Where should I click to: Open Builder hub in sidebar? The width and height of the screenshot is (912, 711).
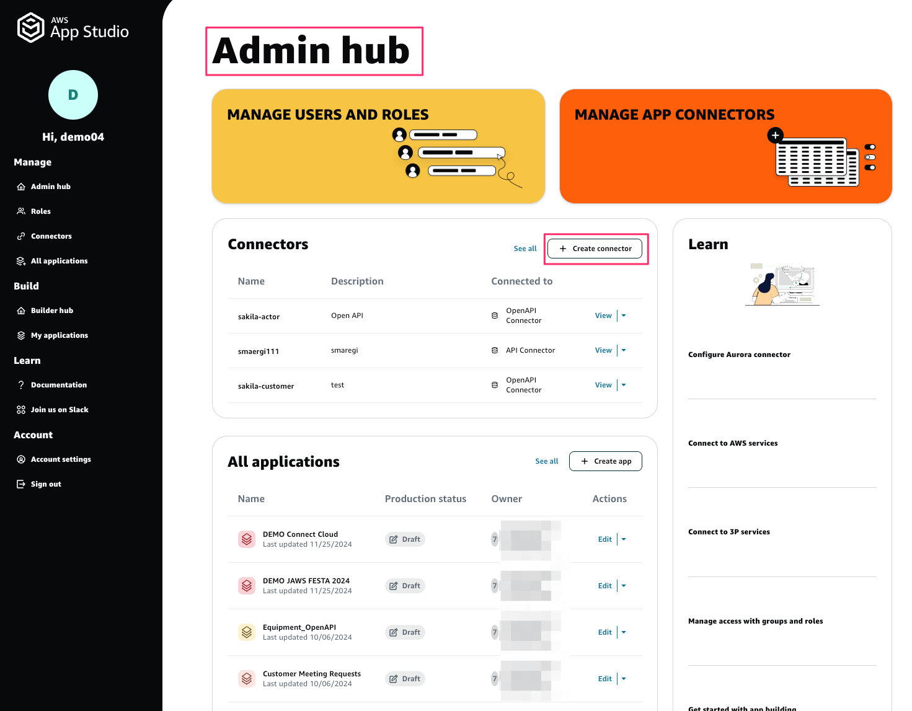tap(52, 311)
